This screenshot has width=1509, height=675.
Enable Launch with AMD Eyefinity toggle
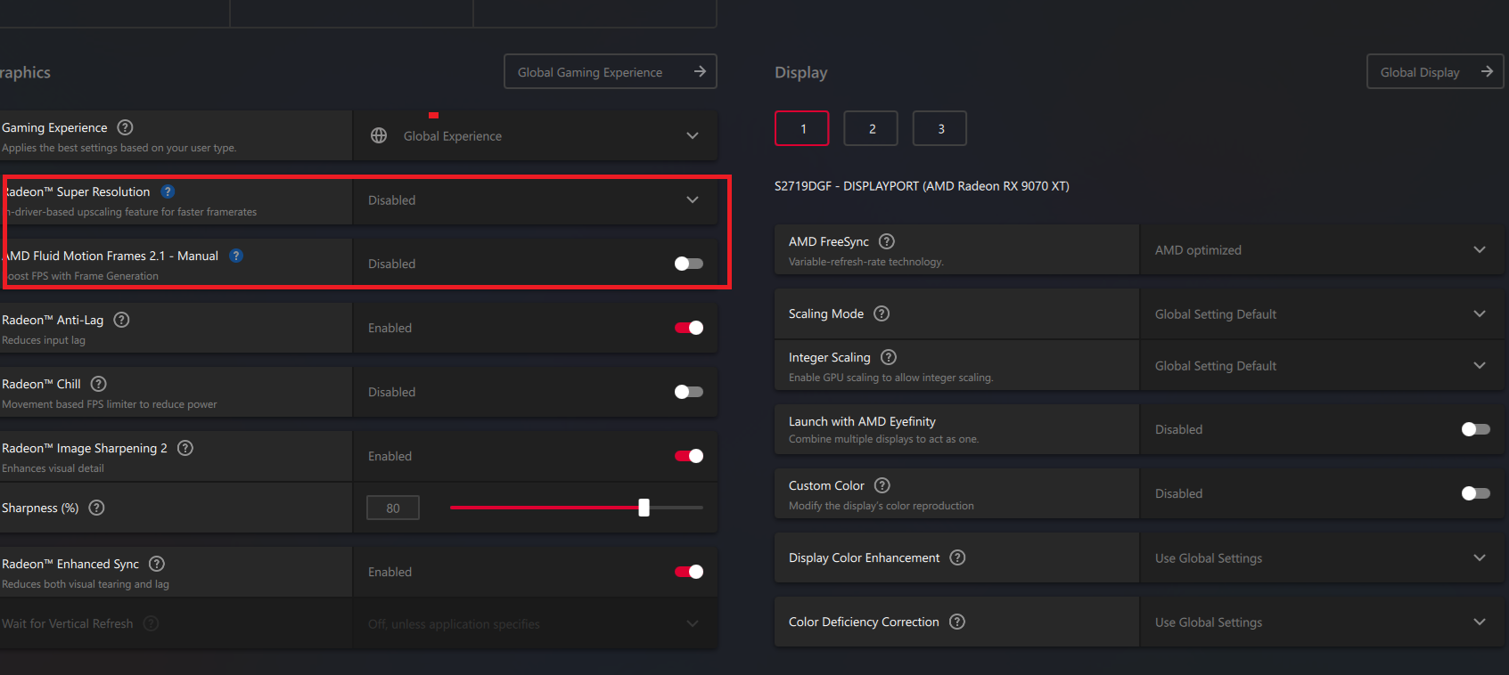(x=1475, y=429)
